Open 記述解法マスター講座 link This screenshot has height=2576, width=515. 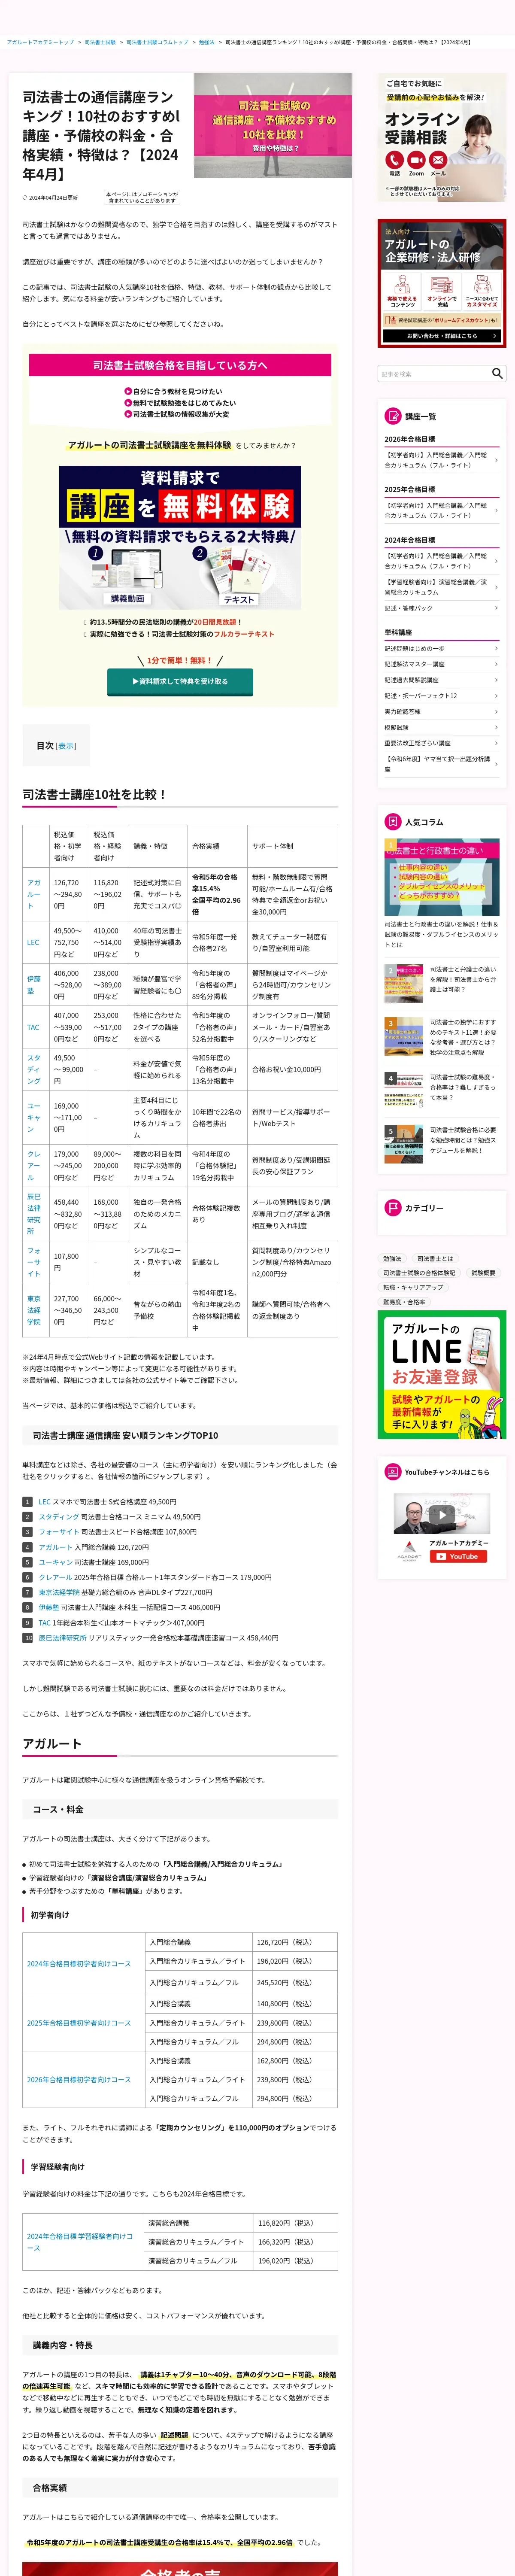[x=441, y=664]
